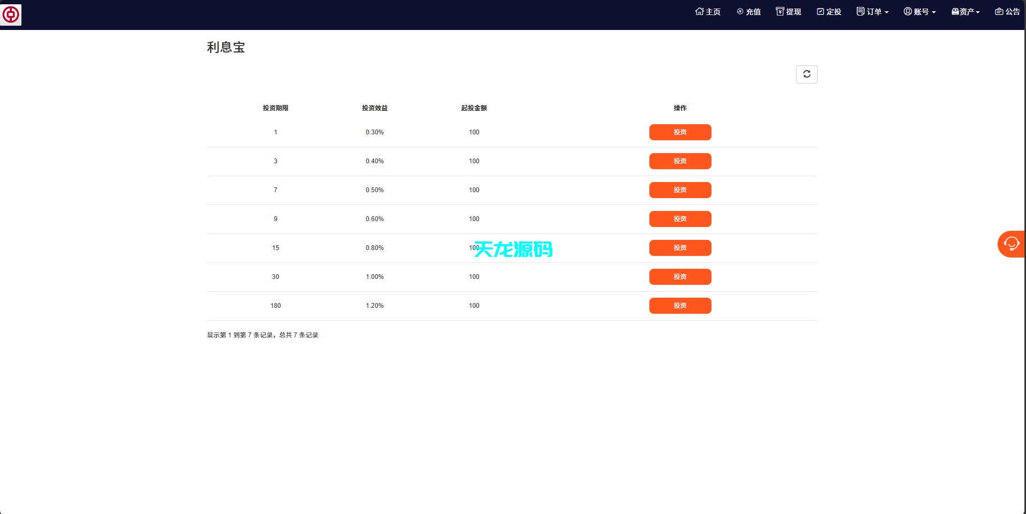Expand the 账号 dropdown menu
Screen dimensions: 1026x514
coord(920,11)
